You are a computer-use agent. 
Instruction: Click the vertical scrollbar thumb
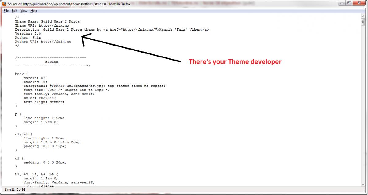point(363,22)
